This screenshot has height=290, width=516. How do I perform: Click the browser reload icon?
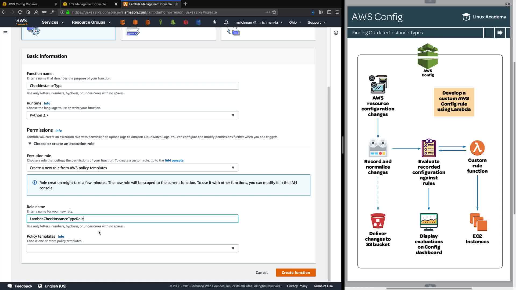[x=20, y=12]
